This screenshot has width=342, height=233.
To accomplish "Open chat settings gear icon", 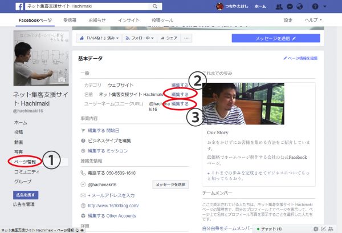I will [316, 229].
